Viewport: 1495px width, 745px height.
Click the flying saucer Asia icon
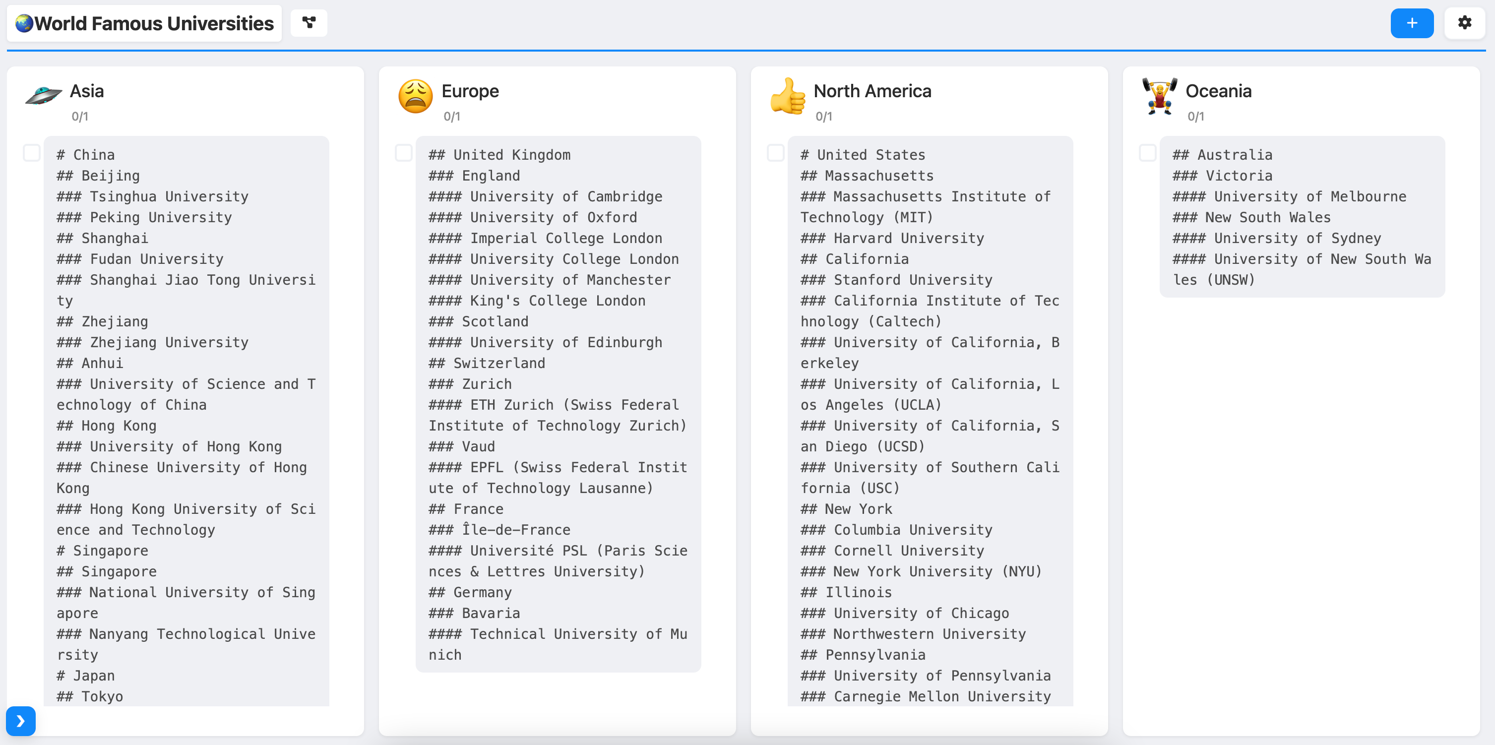point(43,96)
